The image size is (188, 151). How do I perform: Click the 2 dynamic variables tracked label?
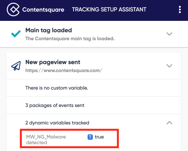pos(57,123)
